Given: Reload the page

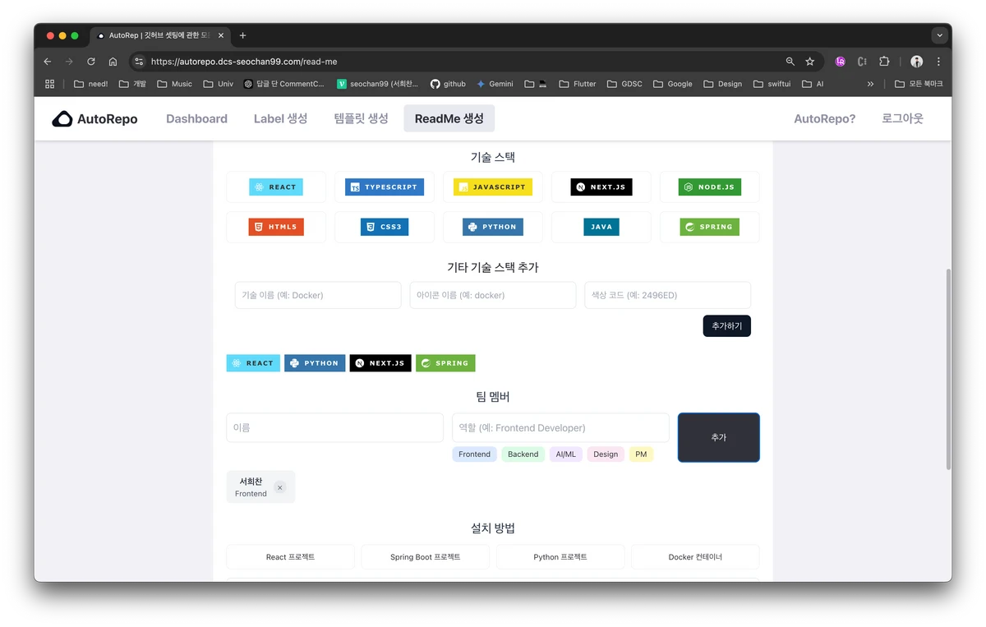Looking at the screenshot, I should pos(91,62).
